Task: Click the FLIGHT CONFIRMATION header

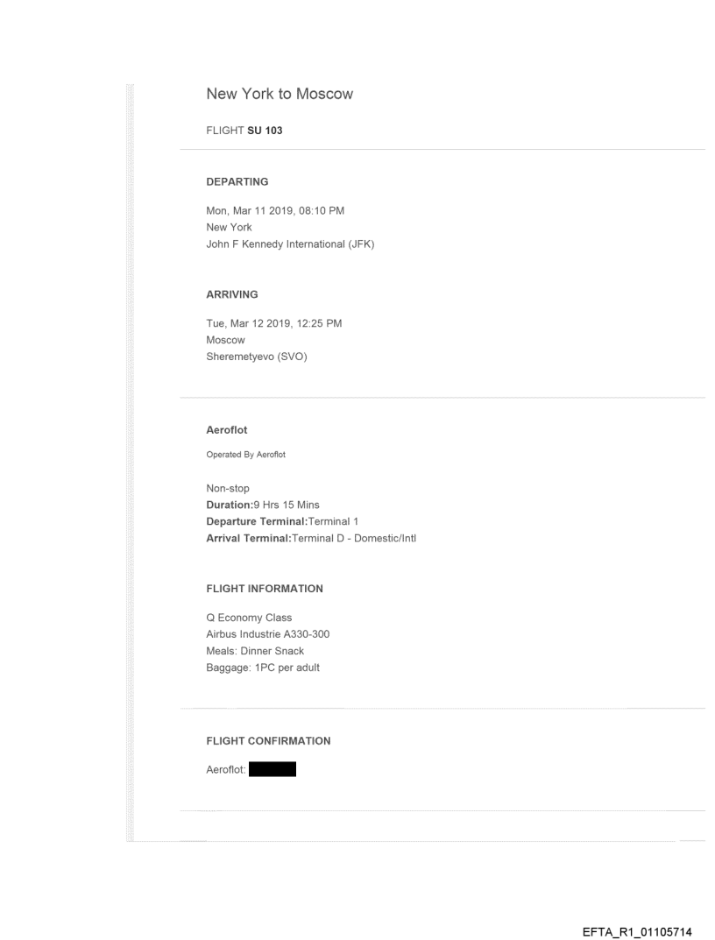Action: click(x=268, y=741)
